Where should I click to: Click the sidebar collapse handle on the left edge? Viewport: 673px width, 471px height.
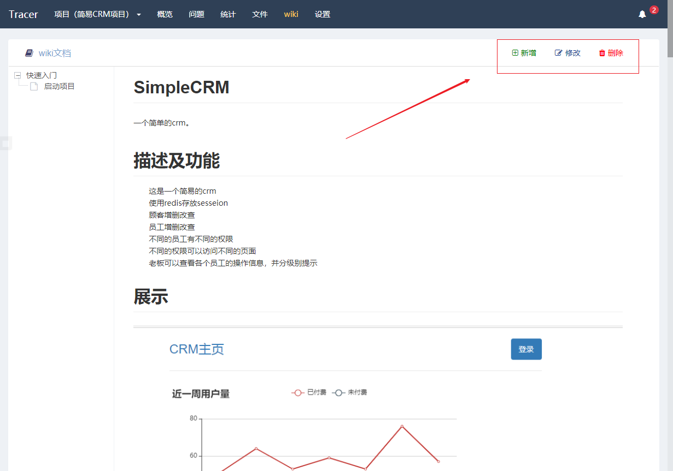point(6,143)
